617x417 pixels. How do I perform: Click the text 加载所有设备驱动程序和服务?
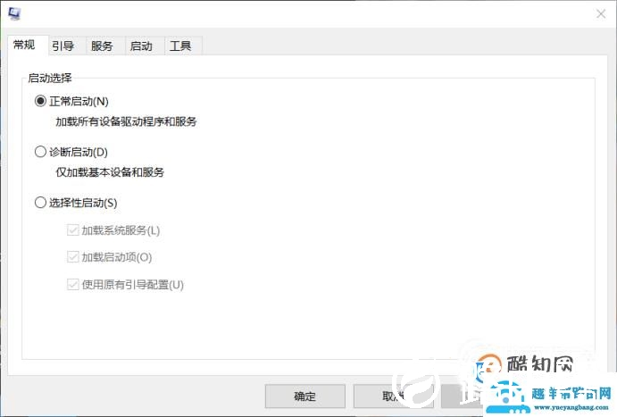click(x=126, y=121)
